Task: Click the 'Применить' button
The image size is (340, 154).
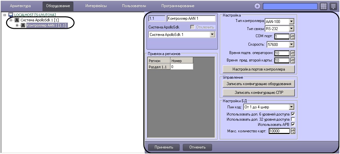Action: (163, 147)
